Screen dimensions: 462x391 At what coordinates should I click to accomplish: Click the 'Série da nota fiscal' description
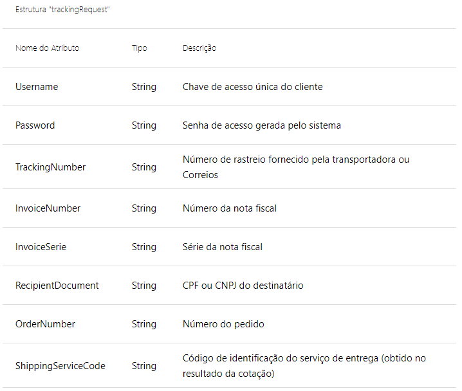coord(222,247)
